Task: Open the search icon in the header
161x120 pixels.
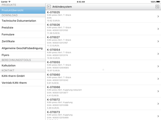Action: coord(157,7)
